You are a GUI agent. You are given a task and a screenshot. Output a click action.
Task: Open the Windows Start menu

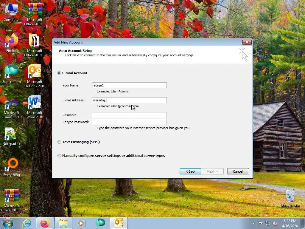(8, 223)
